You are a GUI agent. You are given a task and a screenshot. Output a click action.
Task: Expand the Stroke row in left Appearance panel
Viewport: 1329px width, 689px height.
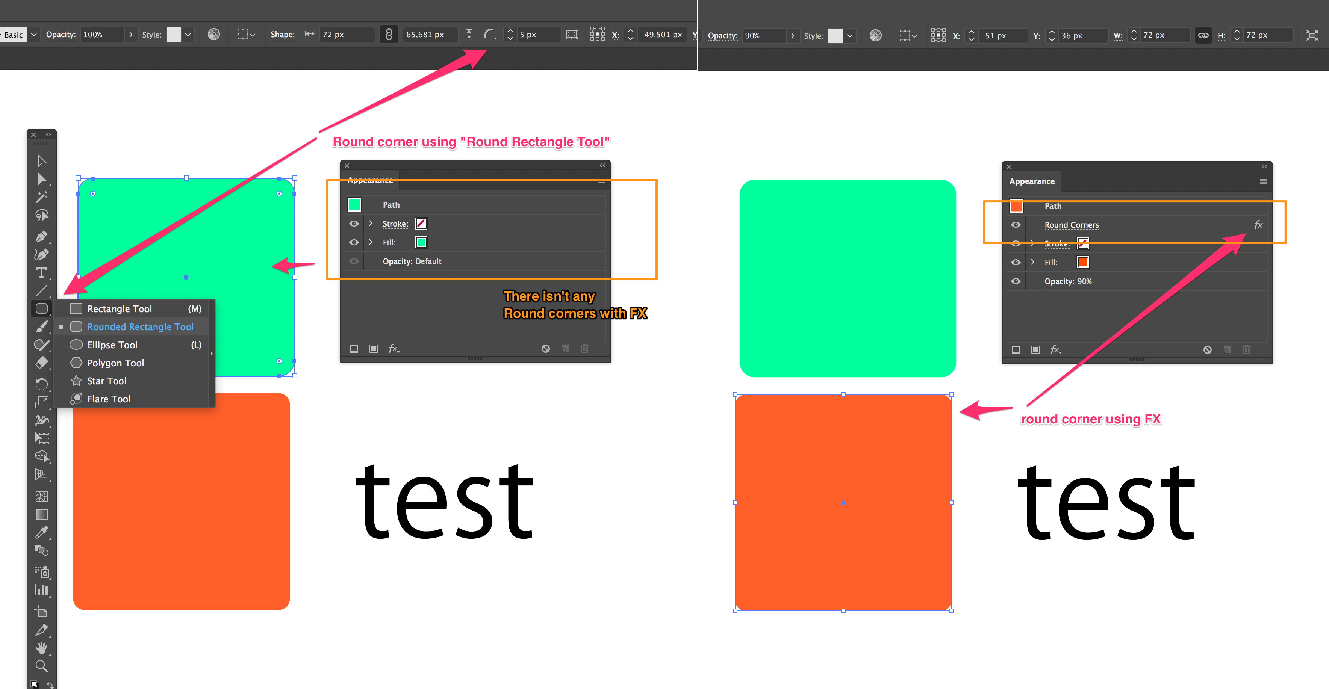371,223
